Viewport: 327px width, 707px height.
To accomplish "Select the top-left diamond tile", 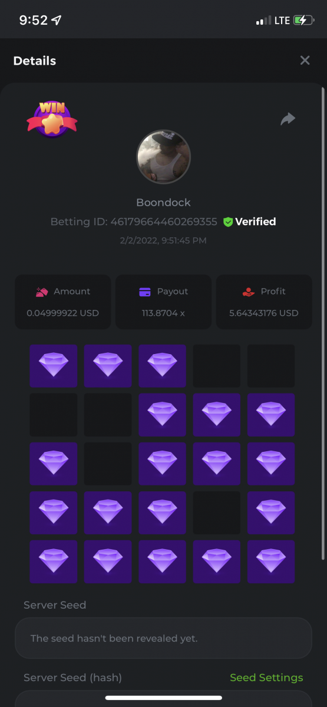I will [54, 366].
